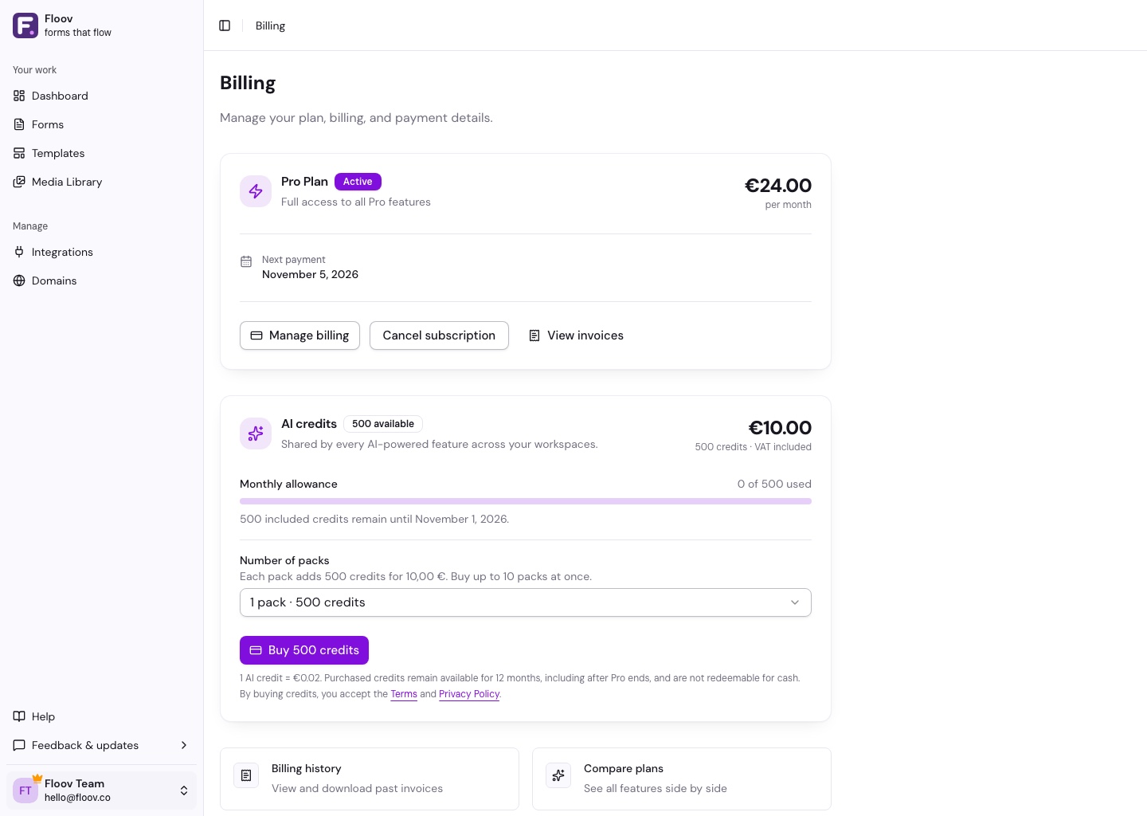Open the Billing history card
Screen dimensions: 1147x816
coord(370,779)
